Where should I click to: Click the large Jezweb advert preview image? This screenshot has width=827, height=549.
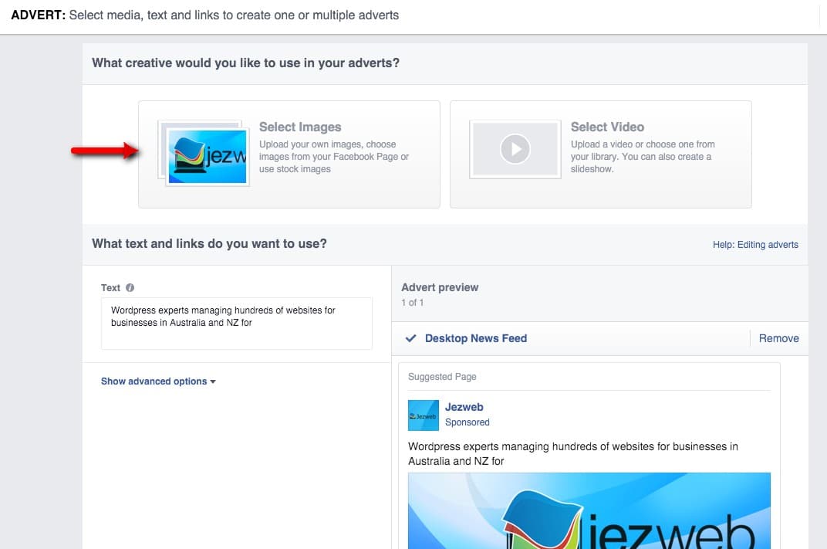click(x=589, y=510)
